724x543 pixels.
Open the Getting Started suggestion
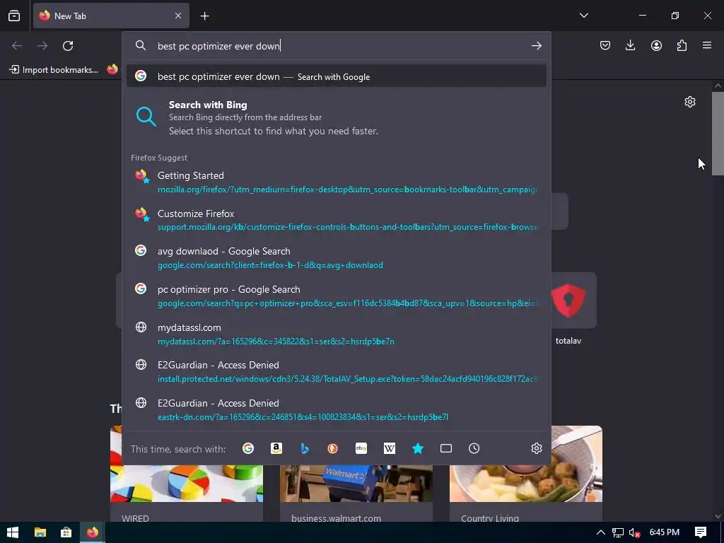[336, 182]
